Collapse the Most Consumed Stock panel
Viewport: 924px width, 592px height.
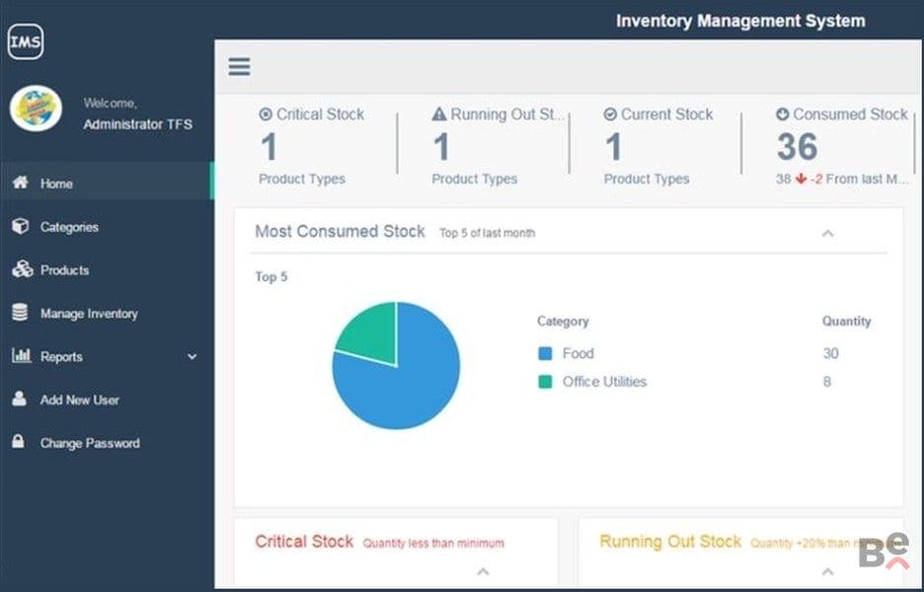828,234
